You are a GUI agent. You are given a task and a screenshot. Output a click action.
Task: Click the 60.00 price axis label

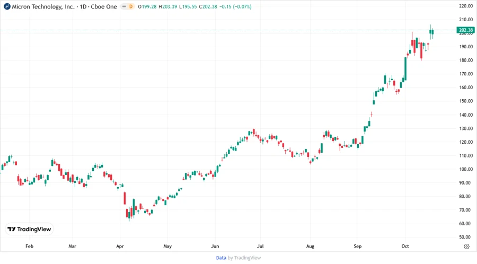pos(466,224)
